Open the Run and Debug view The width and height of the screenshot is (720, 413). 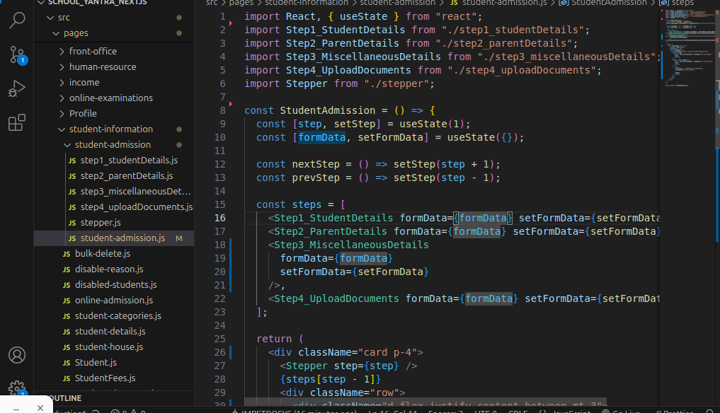click(x=16, y=89)
